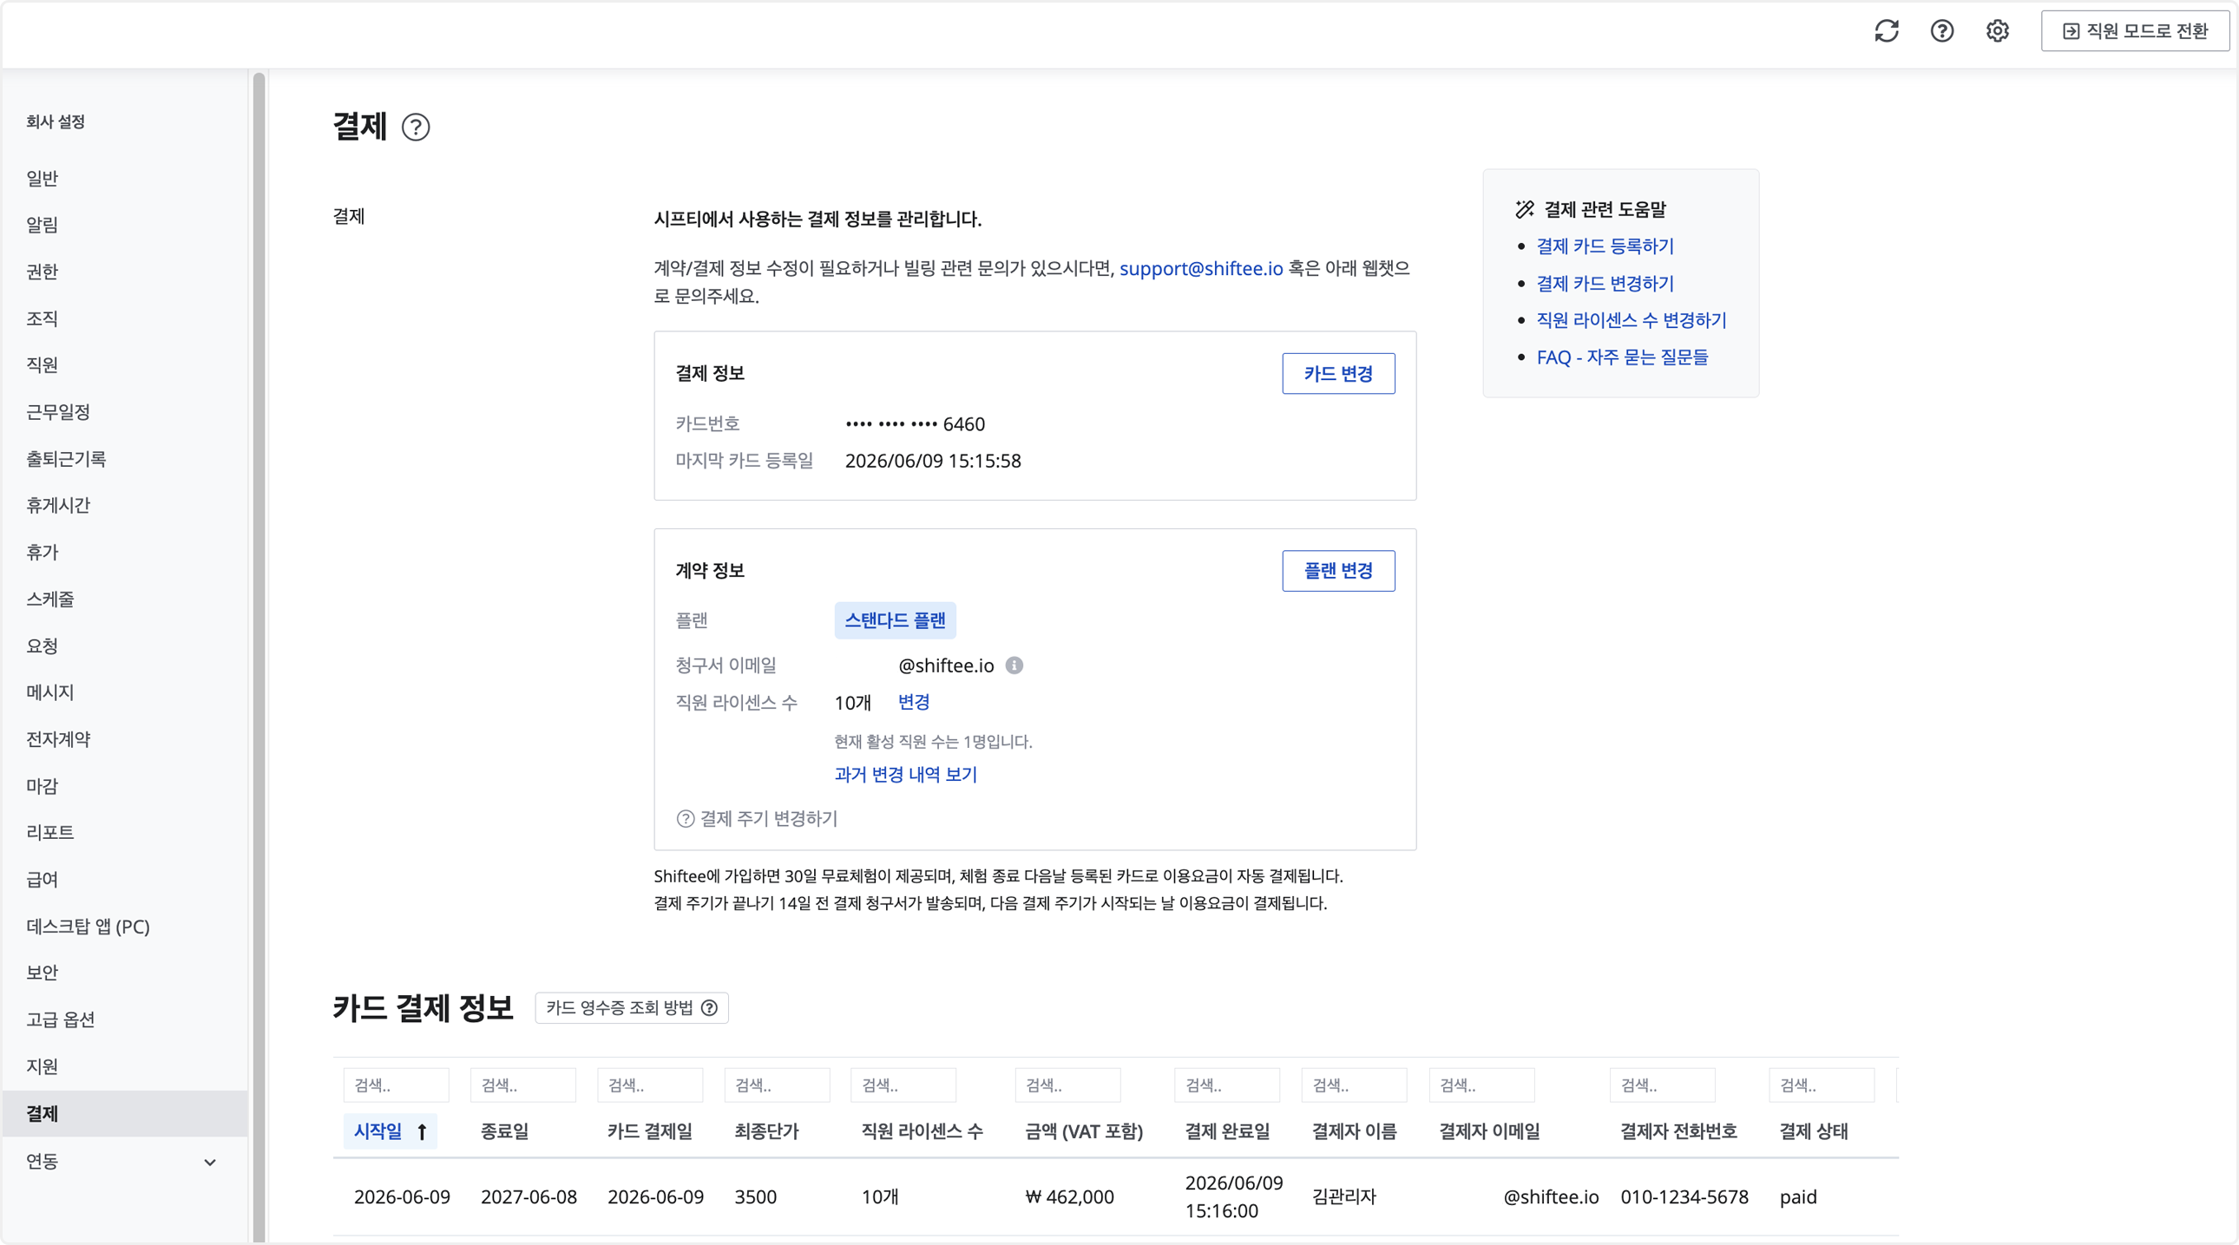Click the support@shiftee.io email link
The height and width of the screenshot is (1245, 2239).
tap(1200, 268)
